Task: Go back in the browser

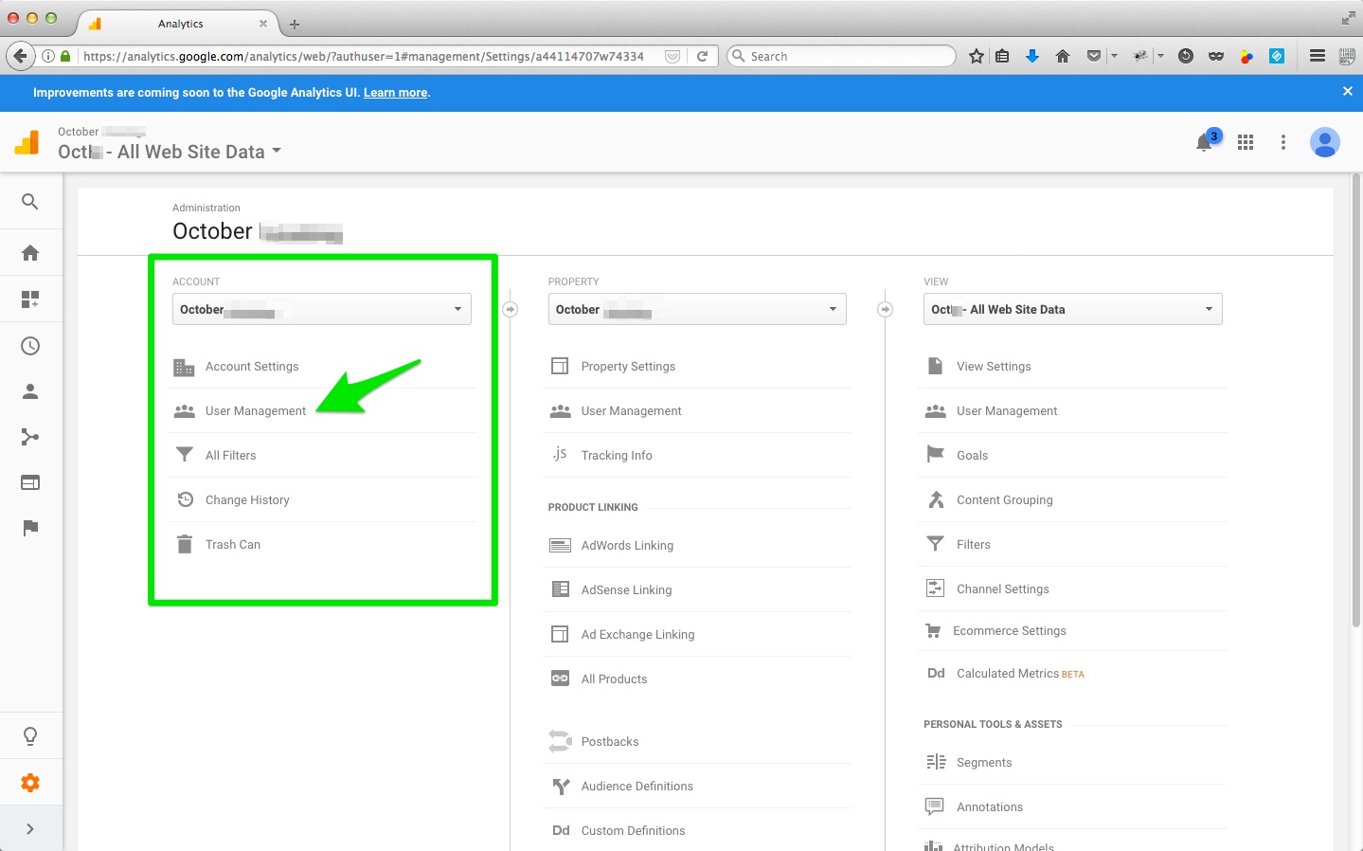Action: click(x=20, y=56)
